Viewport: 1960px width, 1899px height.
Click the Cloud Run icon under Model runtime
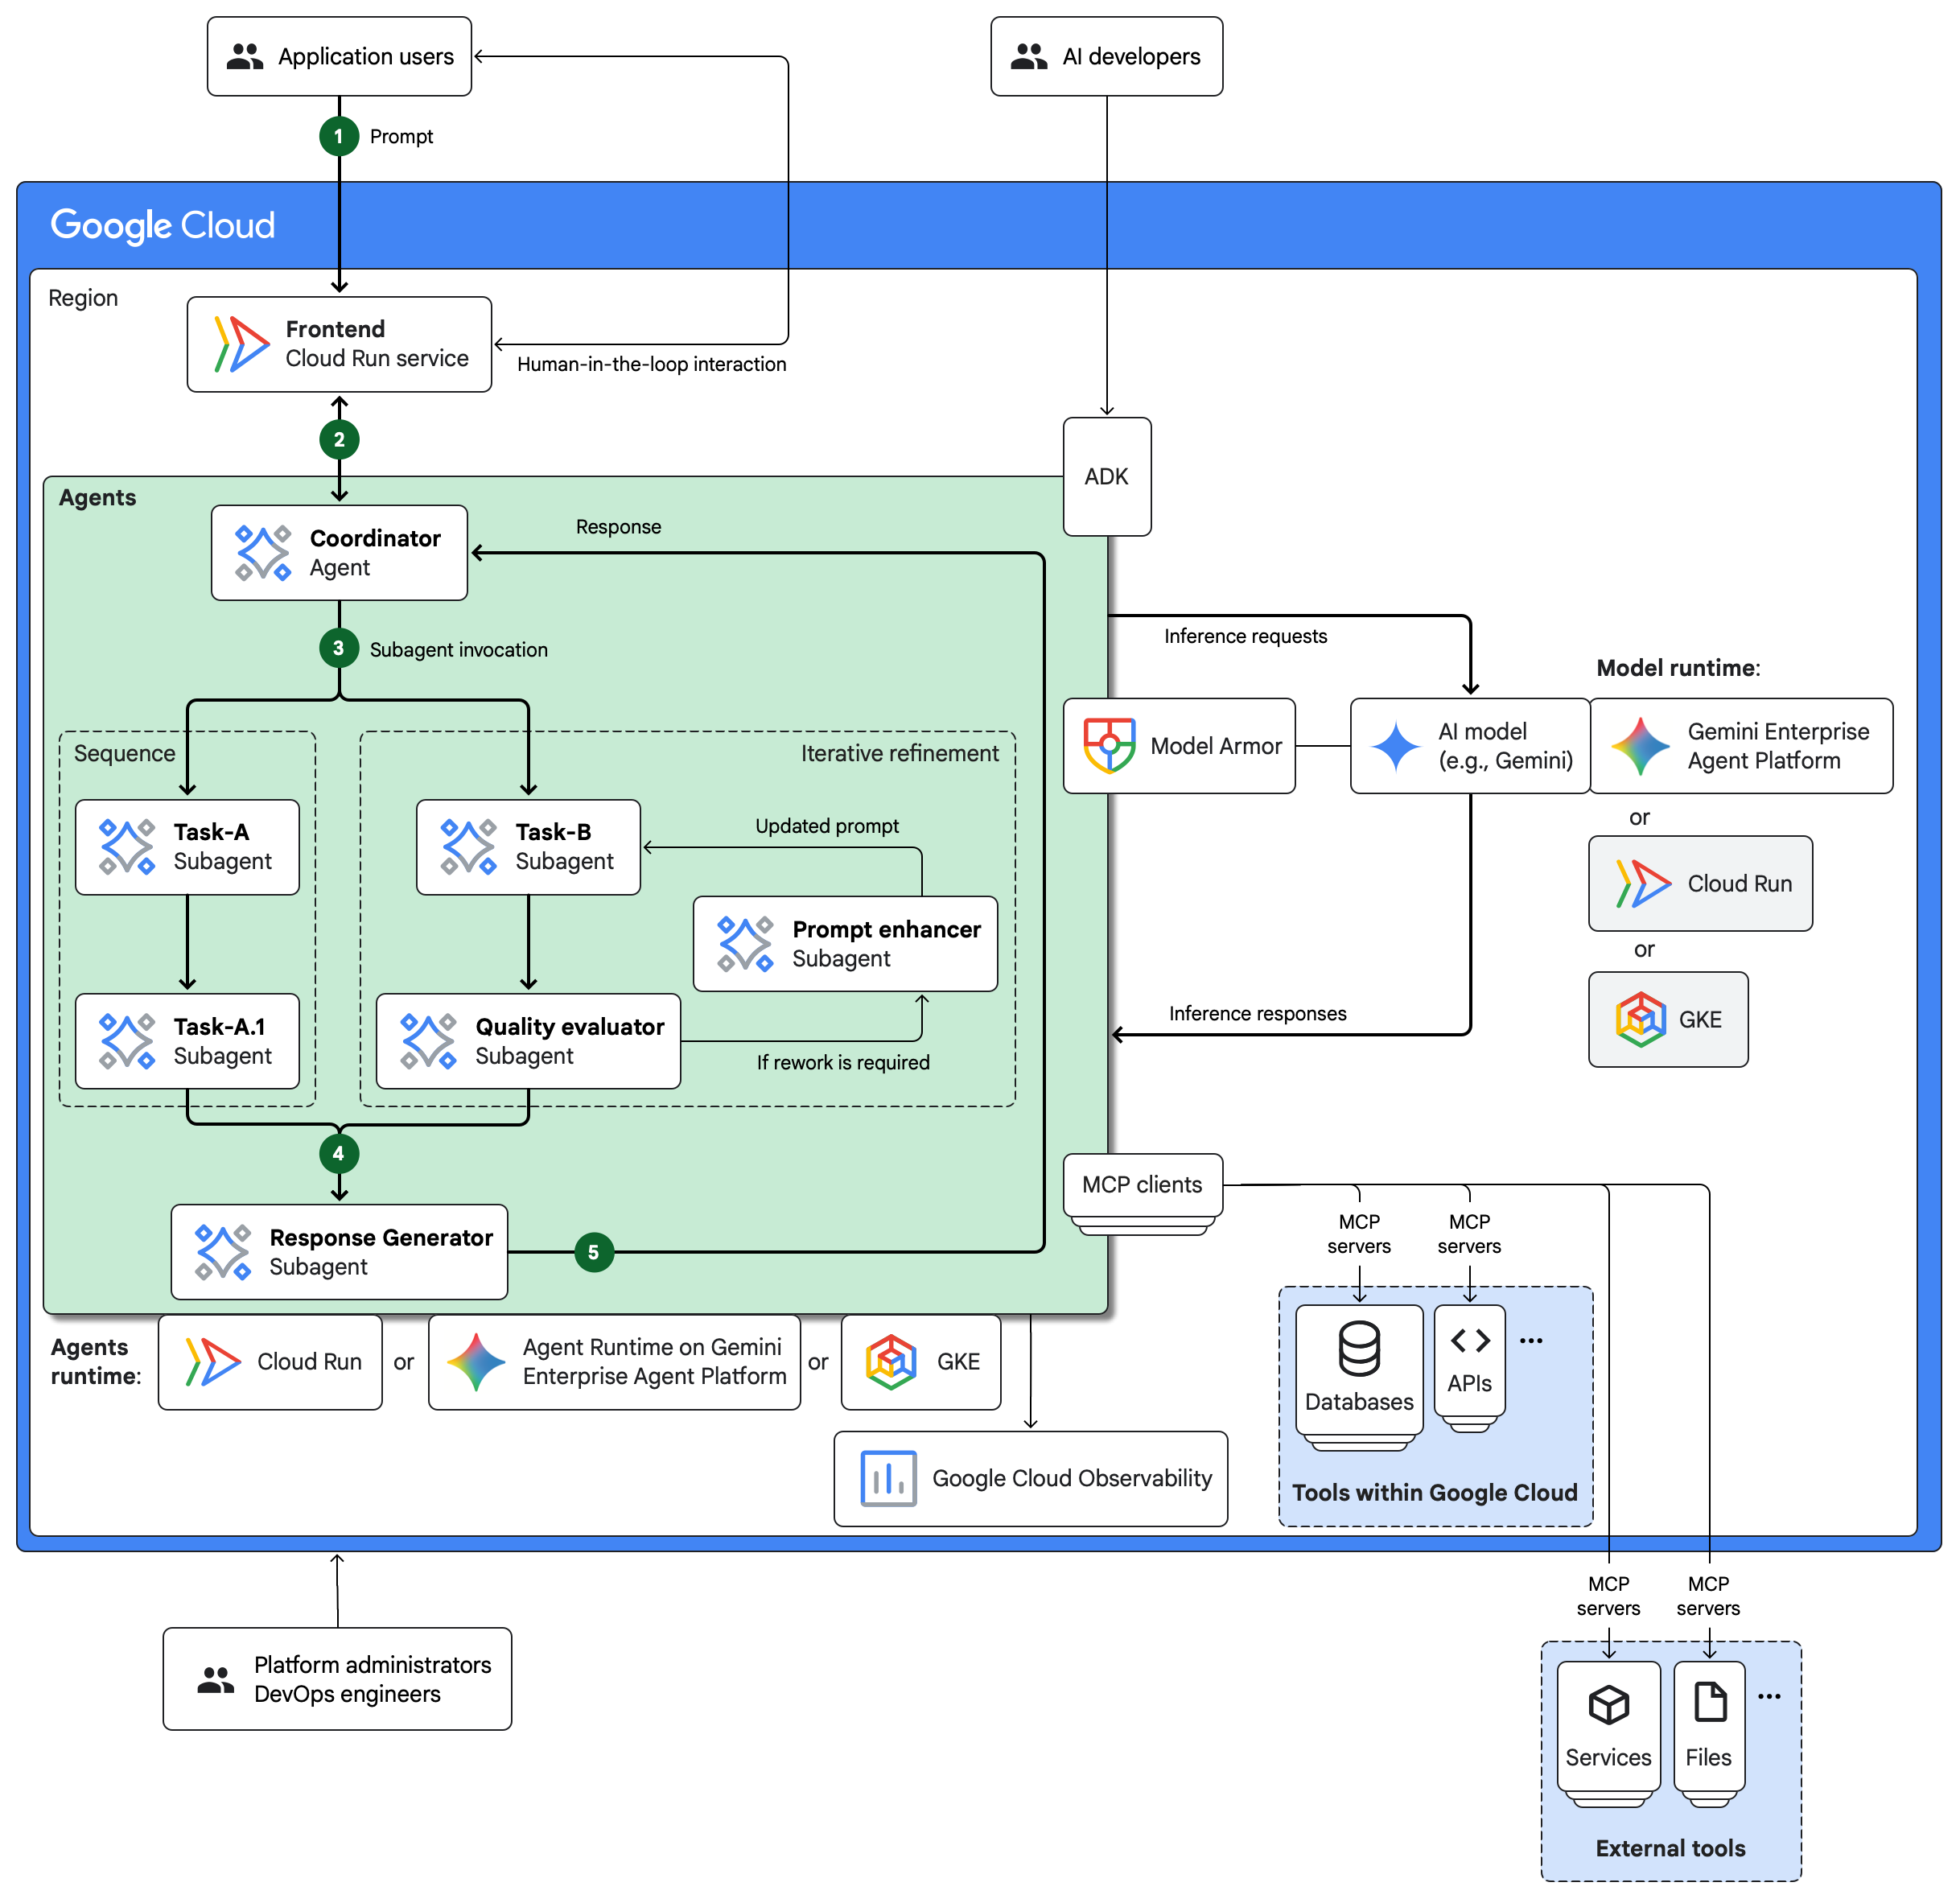tap(1643, 884)
